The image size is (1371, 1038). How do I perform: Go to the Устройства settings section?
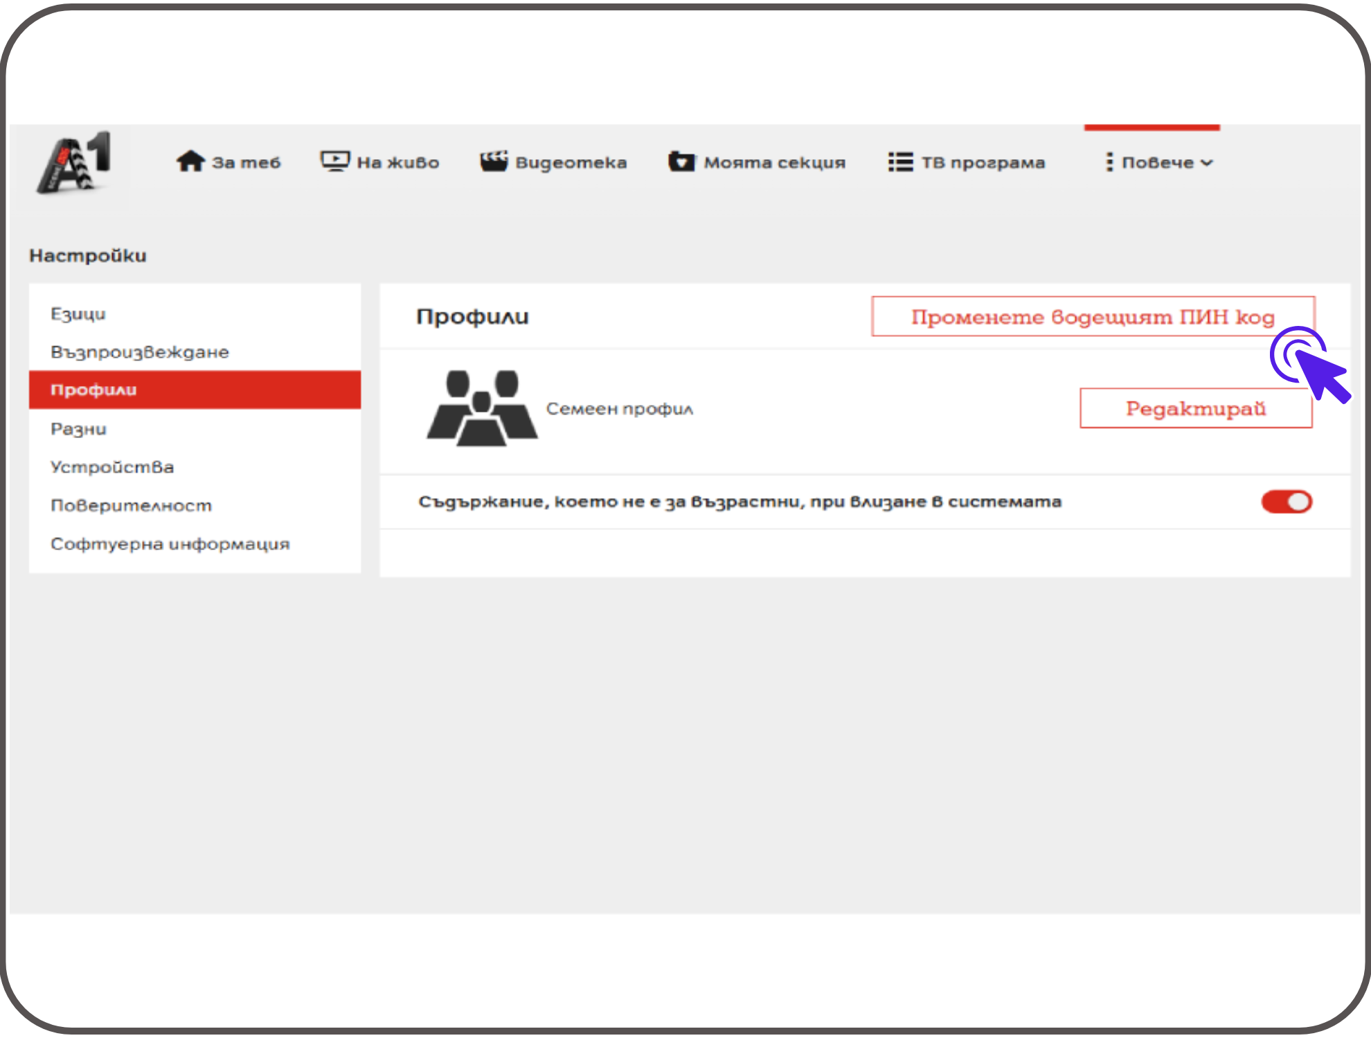[x=112, y=467]
